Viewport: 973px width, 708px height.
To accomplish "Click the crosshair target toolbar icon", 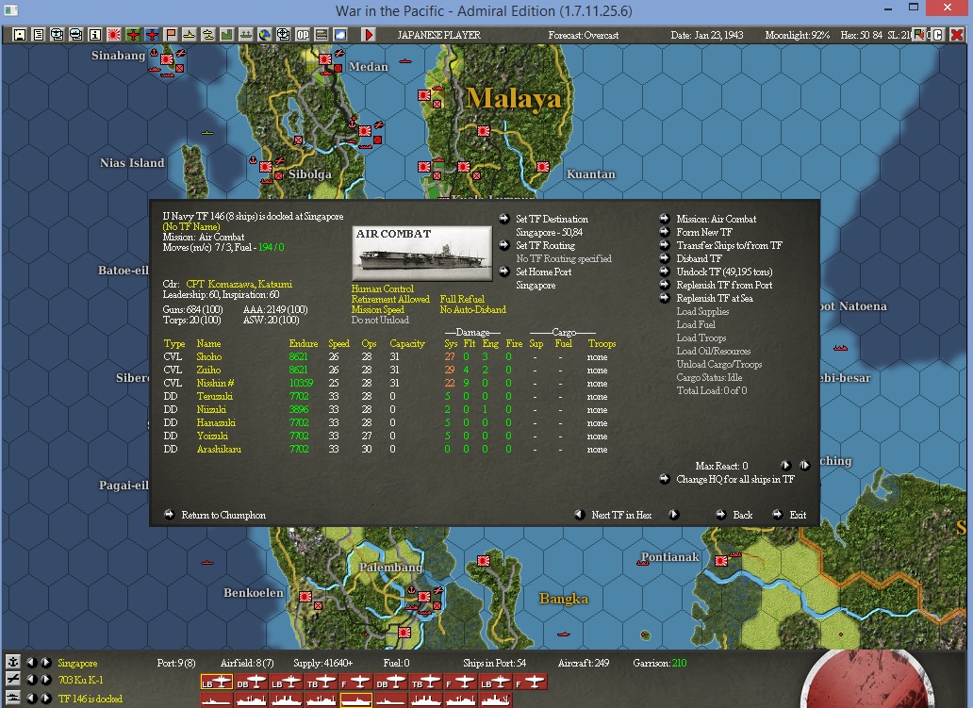I will click(284, 35).
